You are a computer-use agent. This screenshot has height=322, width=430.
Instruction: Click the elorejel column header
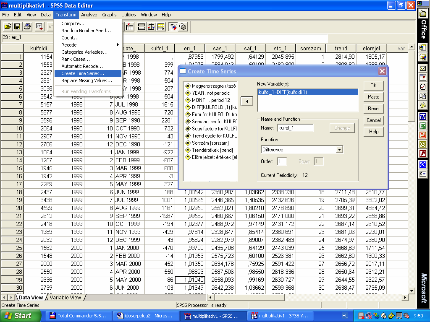371,49
